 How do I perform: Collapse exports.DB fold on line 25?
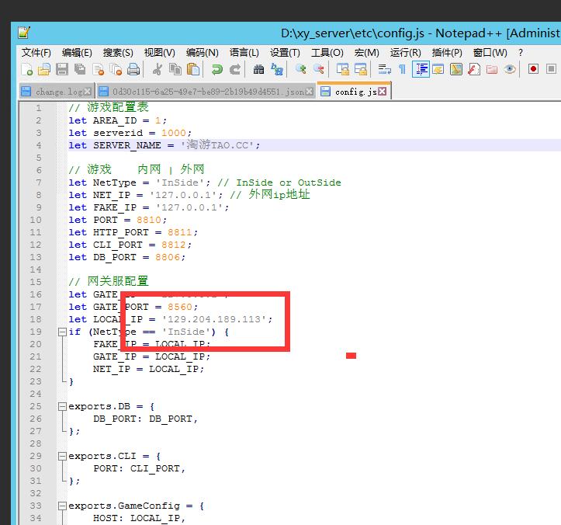[62, 407]
